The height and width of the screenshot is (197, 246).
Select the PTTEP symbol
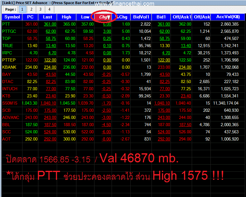pos(9,60)
